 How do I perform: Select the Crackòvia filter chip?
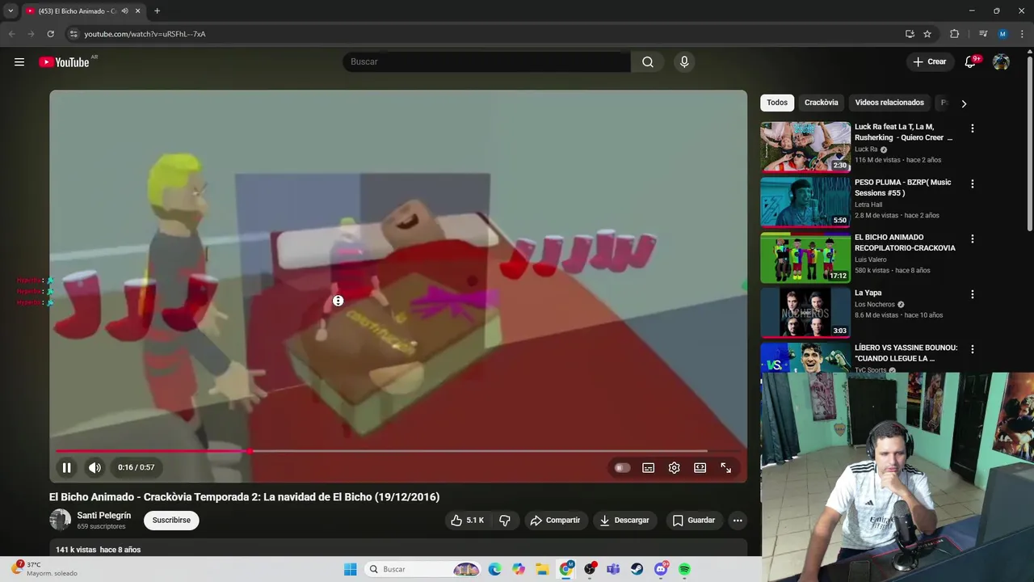coord(821,103)
